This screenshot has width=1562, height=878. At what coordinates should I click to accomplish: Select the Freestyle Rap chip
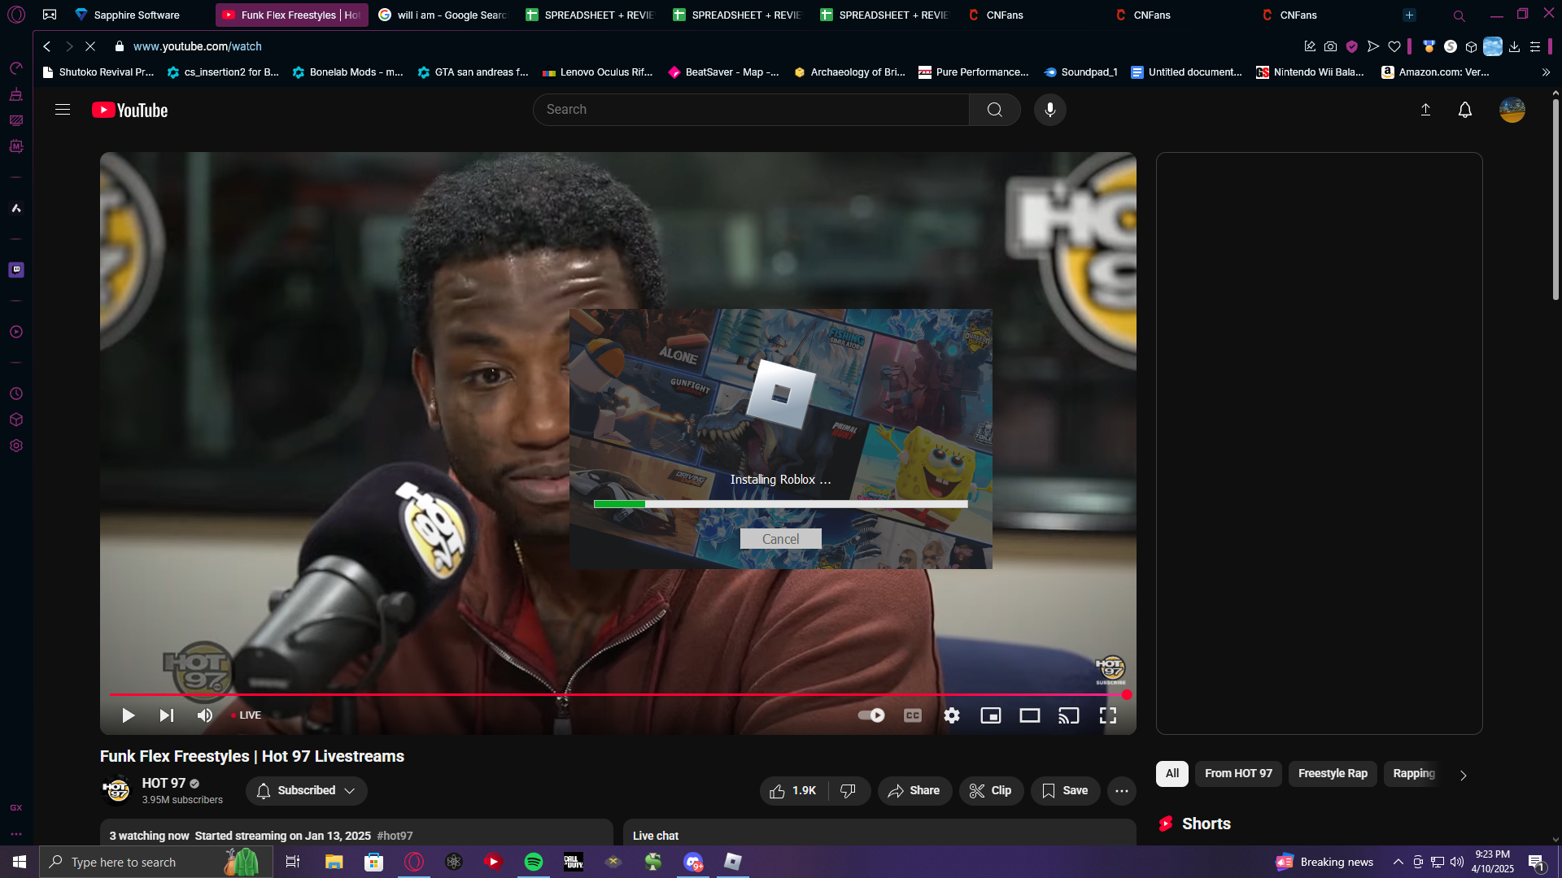pyautogui.click(x=1332, y=773)
